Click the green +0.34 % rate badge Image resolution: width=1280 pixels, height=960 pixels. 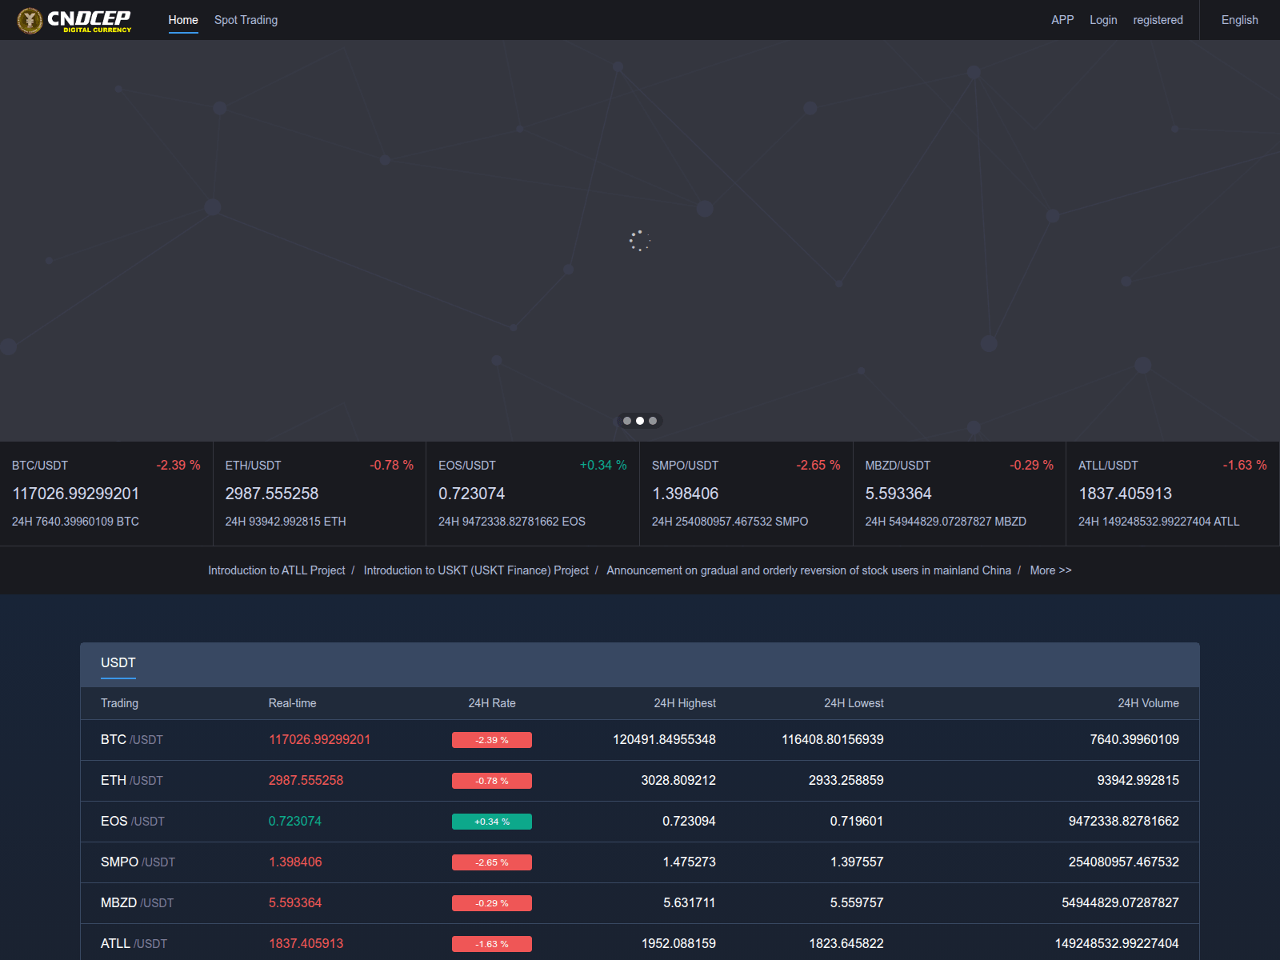click(492, 822)
